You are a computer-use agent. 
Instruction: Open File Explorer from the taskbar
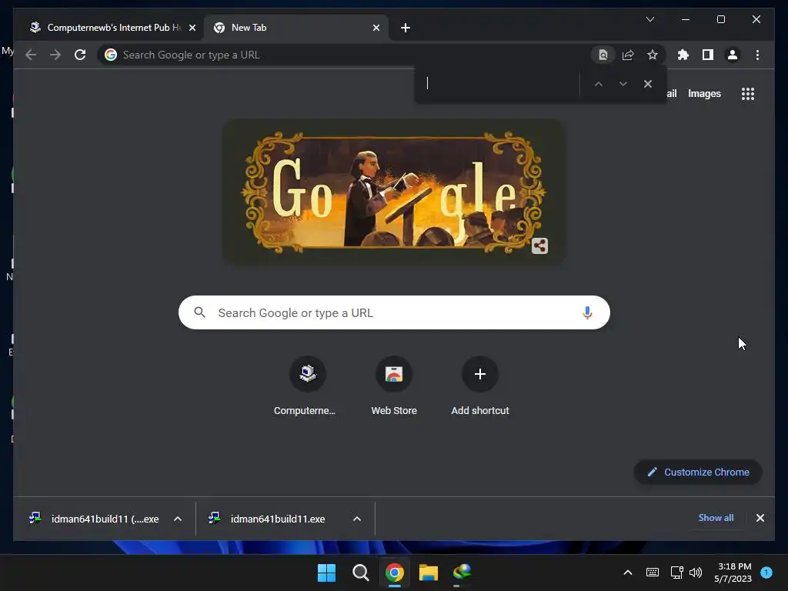(x=429, y=573)
